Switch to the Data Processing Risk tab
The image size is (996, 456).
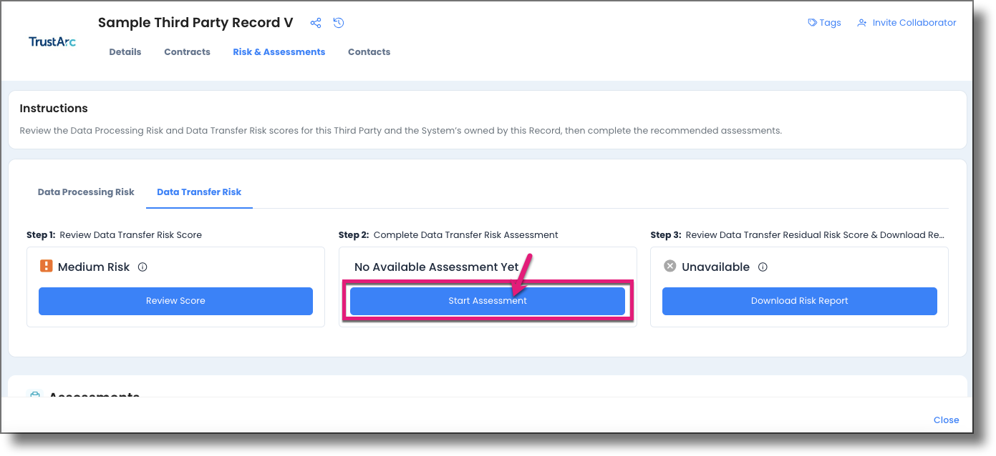[x=85, y=192]
